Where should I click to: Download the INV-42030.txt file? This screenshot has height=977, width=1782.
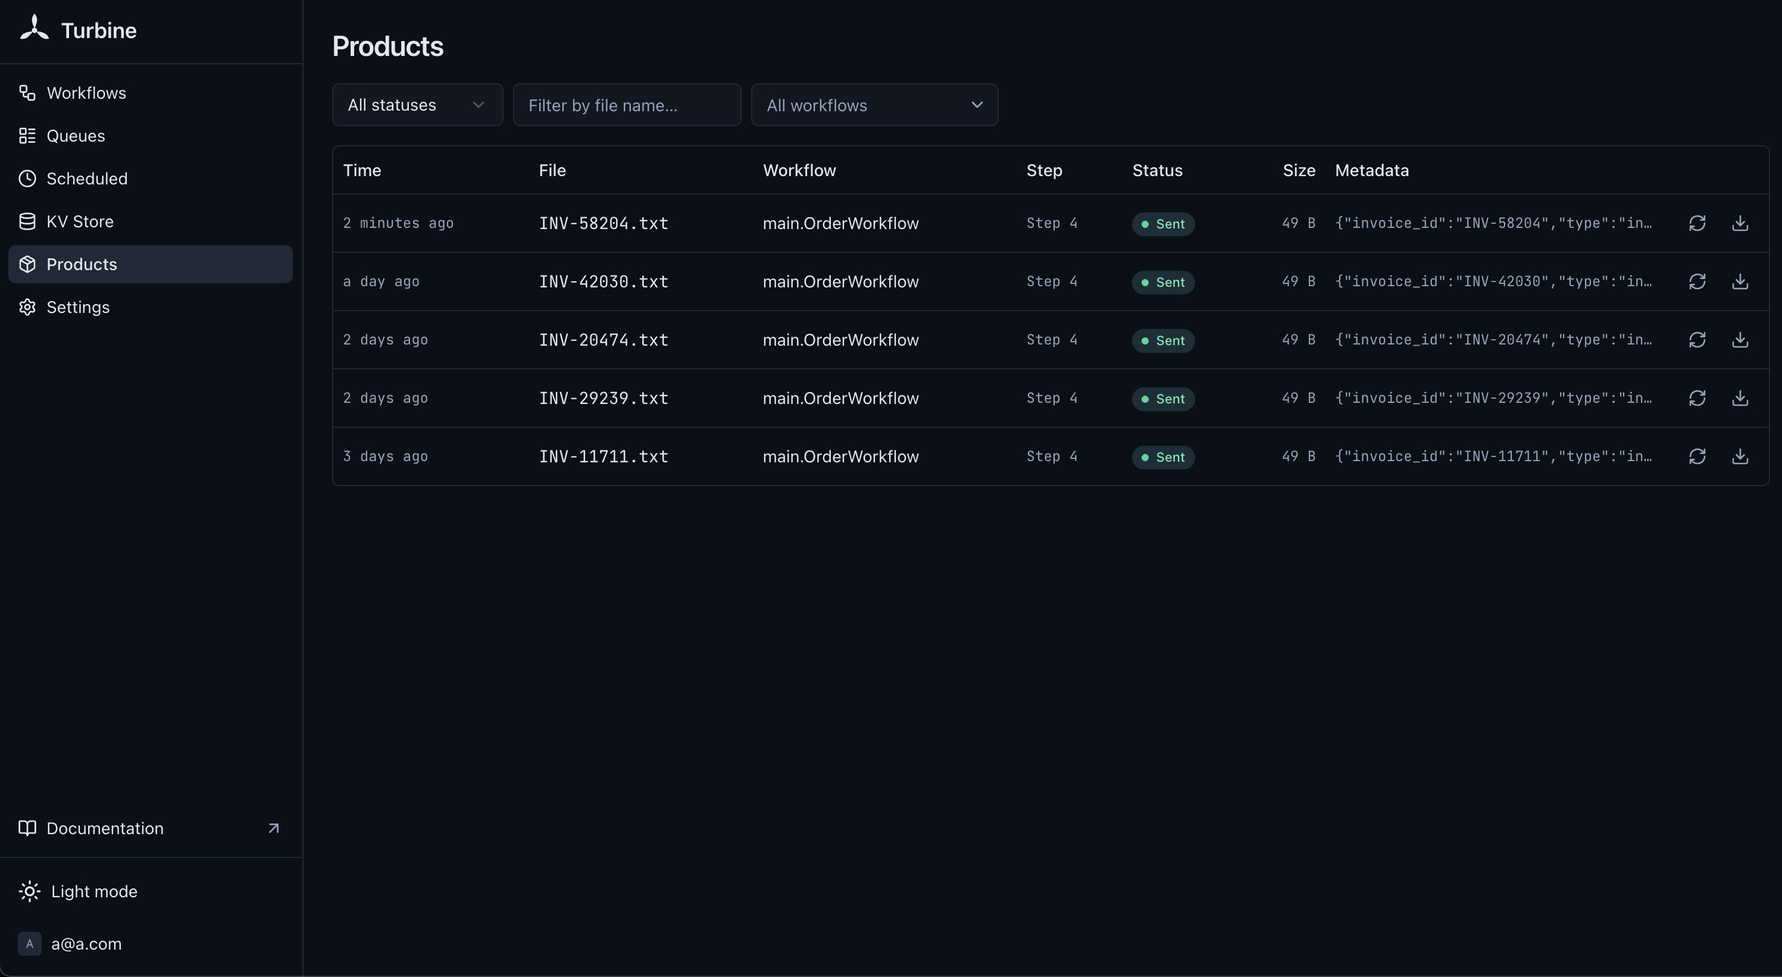point(1740,281)
